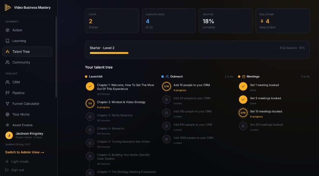
Task: Sign out of the account
Action: 15,170
